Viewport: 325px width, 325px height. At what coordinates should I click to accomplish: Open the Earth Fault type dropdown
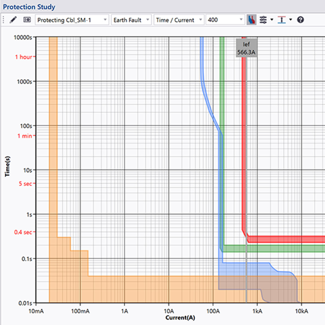click(x=148, y=20)
